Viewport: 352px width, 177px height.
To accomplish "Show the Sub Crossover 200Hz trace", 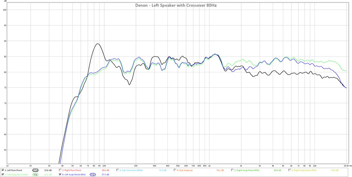I will point(118,170).
